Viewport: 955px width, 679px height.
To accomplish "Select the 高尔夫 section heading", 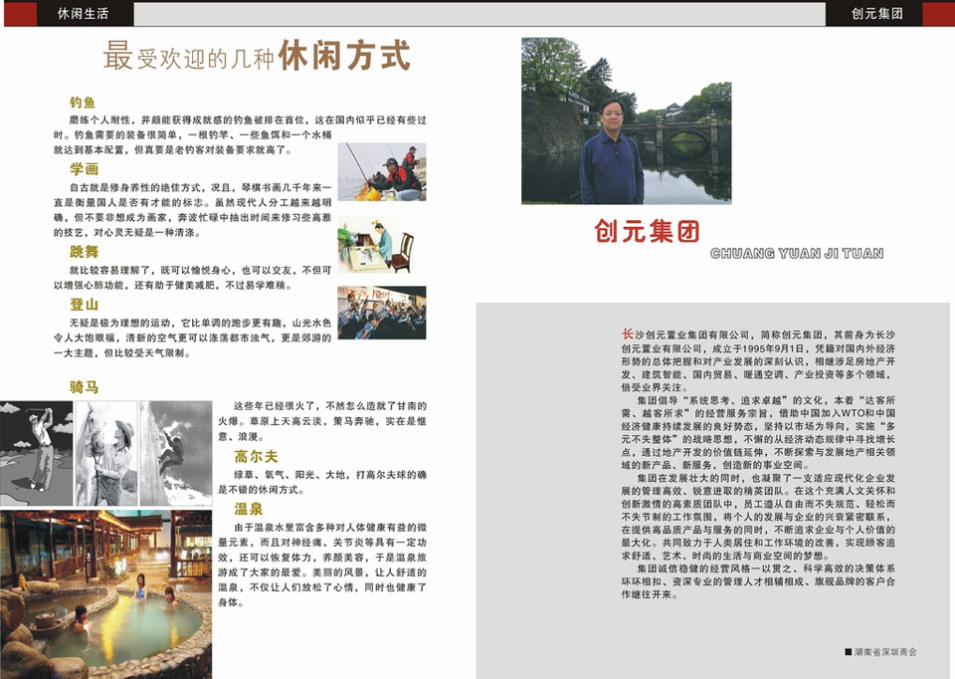I will pos(257,456).
